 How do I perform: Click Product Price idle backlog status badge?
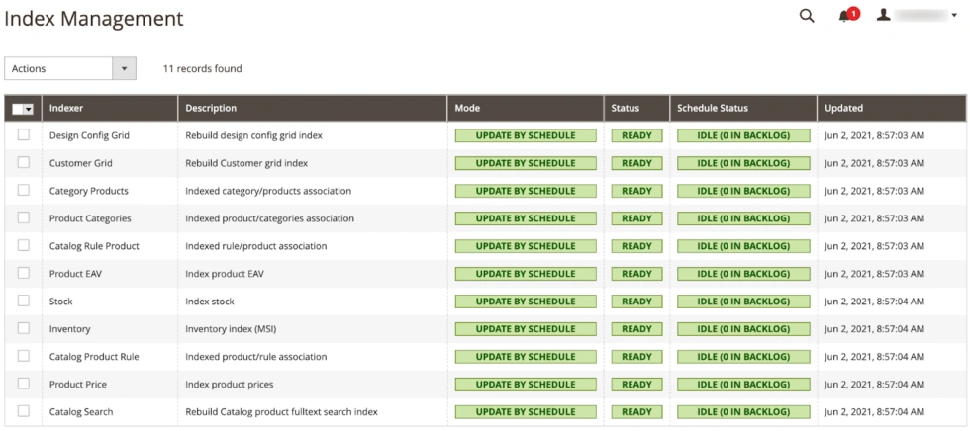pos(743,385)
